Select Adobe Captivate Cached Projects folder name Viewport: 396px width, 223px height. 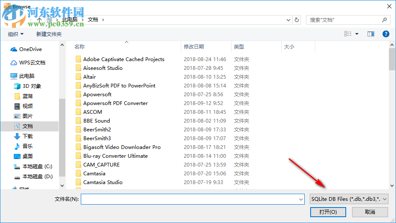tap(124, 59)
